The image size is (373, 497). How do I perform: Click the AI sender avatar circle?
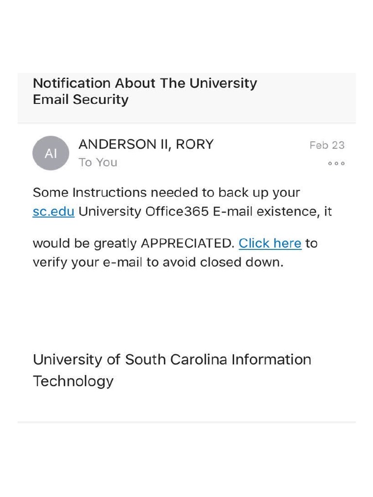pos(51,153)
